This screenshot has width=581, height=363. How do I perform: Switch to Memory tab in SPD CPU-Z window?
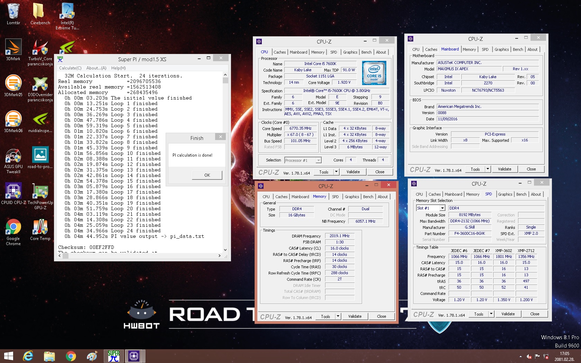[x=472, y=194]
